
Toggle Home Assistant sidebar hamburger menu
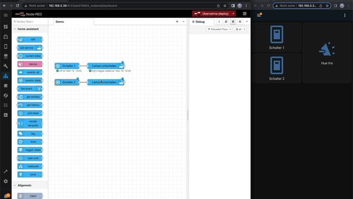[x=6, y=15]
